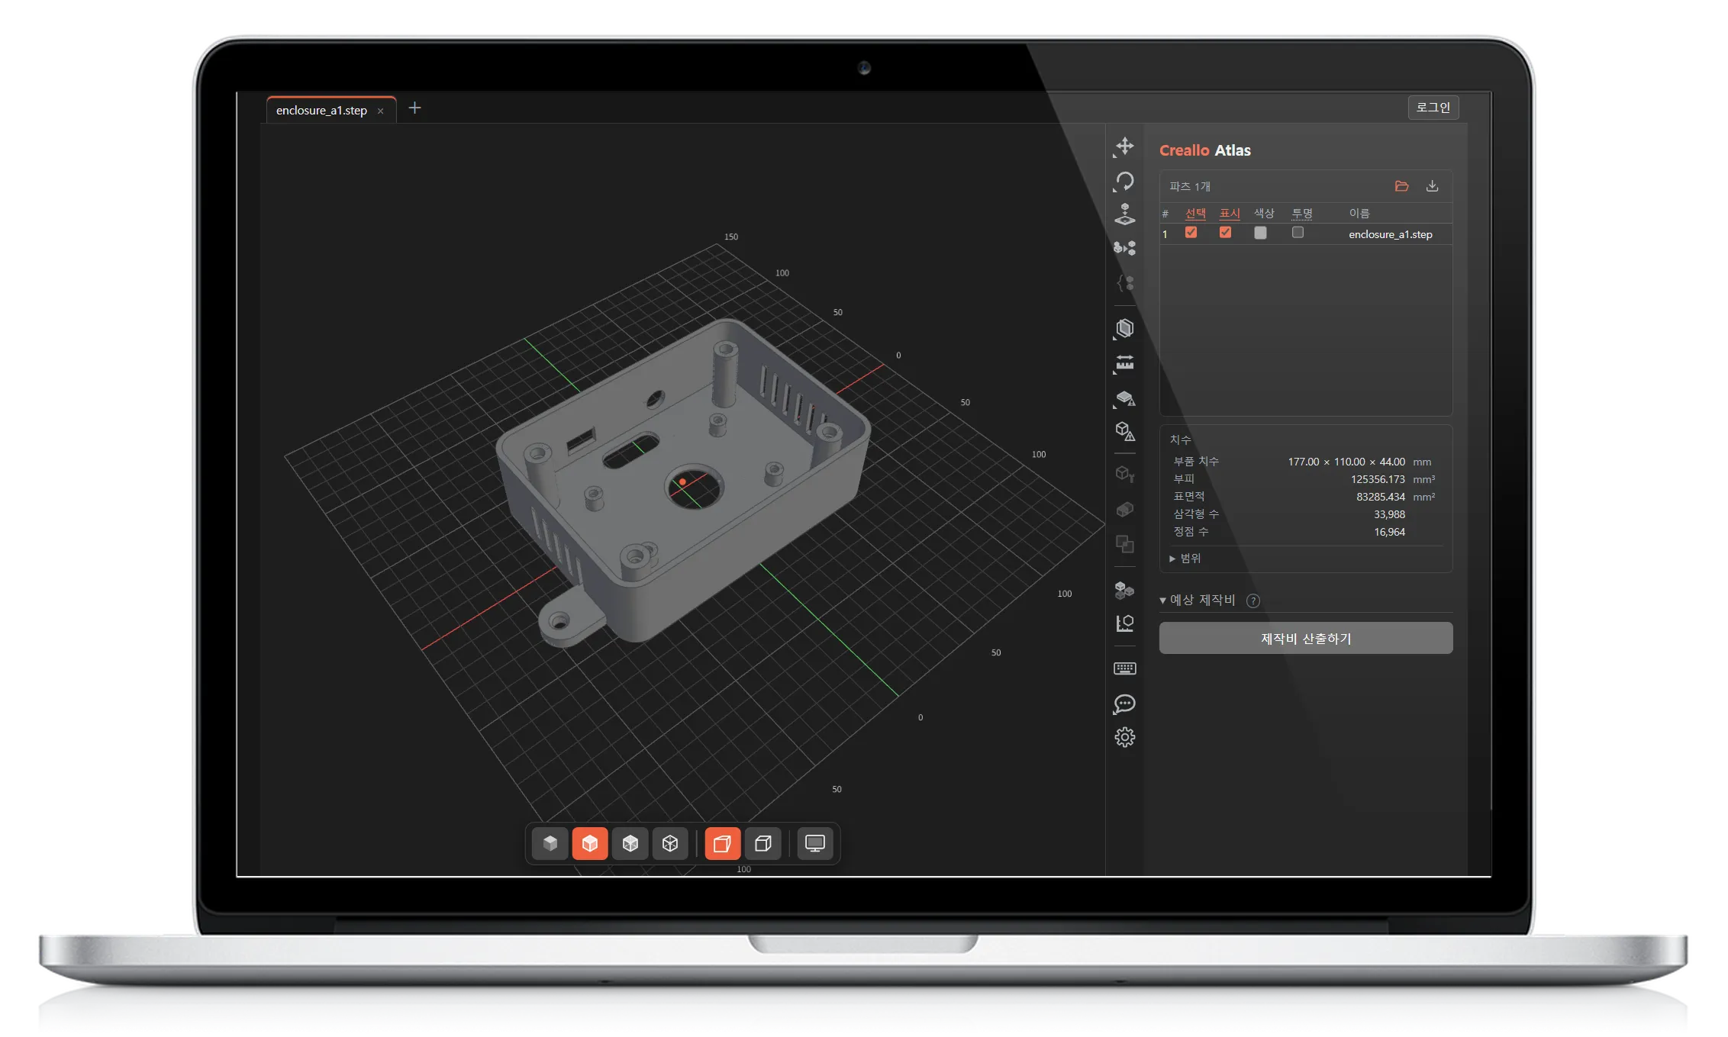Click the download icon in parts panel
The image size is (1728, 1037).
click(x=1432, y=186)
